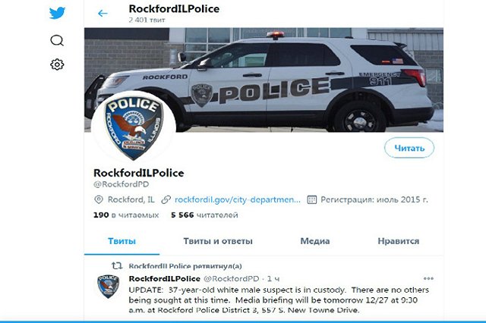Screen dimensions: 486x323
Task: Open settings gear icon in sidebar
Action: (x=57, y=64)
